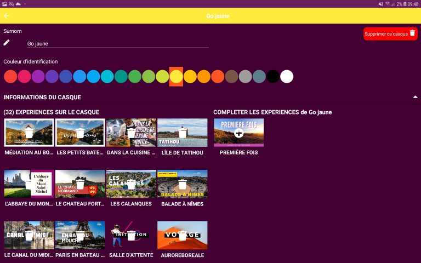
Task: Collapse the Informations du casque section
Action: coord(415,97)
